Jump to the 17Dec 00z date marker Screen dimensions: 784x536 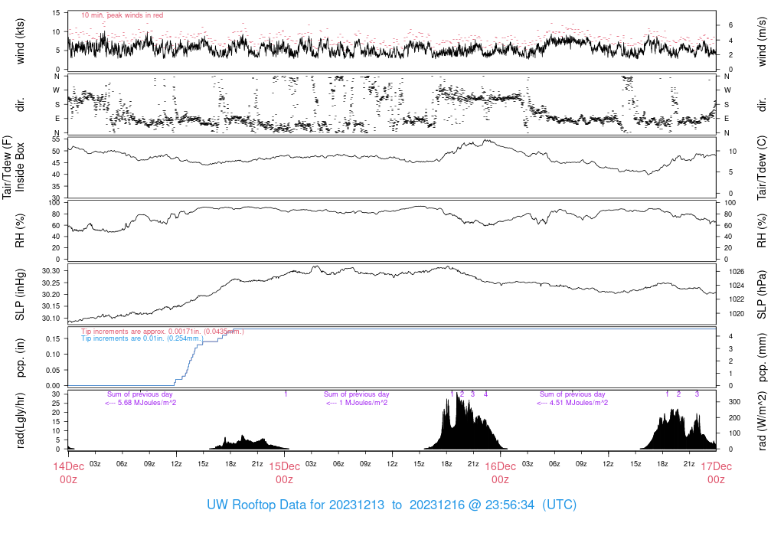point(716,472)
